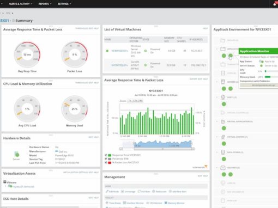This screenshot has height=208, width=278.
Task: Click the right handle of chart range slider
Action: 192,144
